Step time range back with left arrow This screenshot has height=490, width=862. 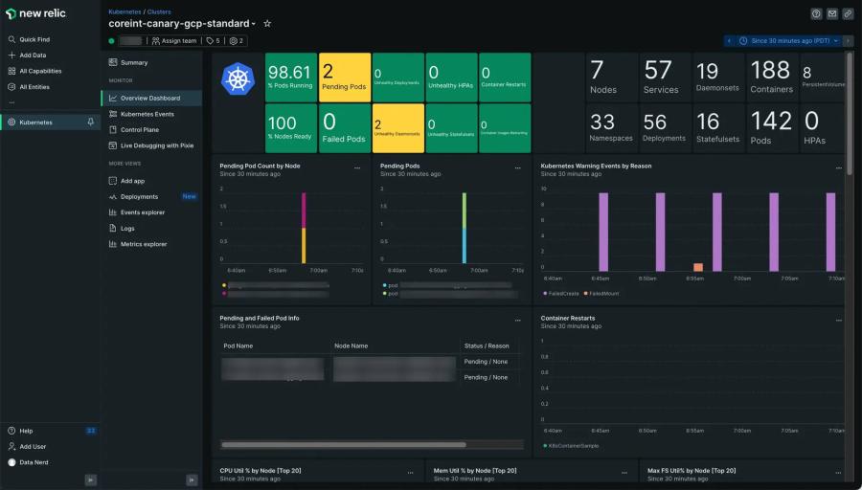point(730,40)
